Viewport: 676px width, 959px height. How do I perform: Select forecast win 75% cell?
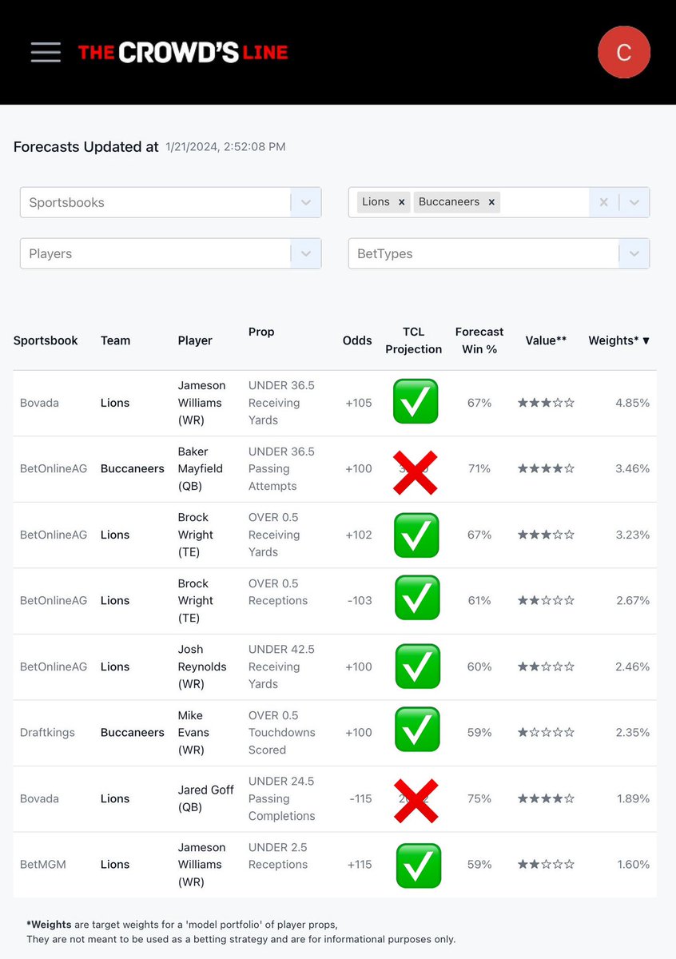tap(479, 798)
